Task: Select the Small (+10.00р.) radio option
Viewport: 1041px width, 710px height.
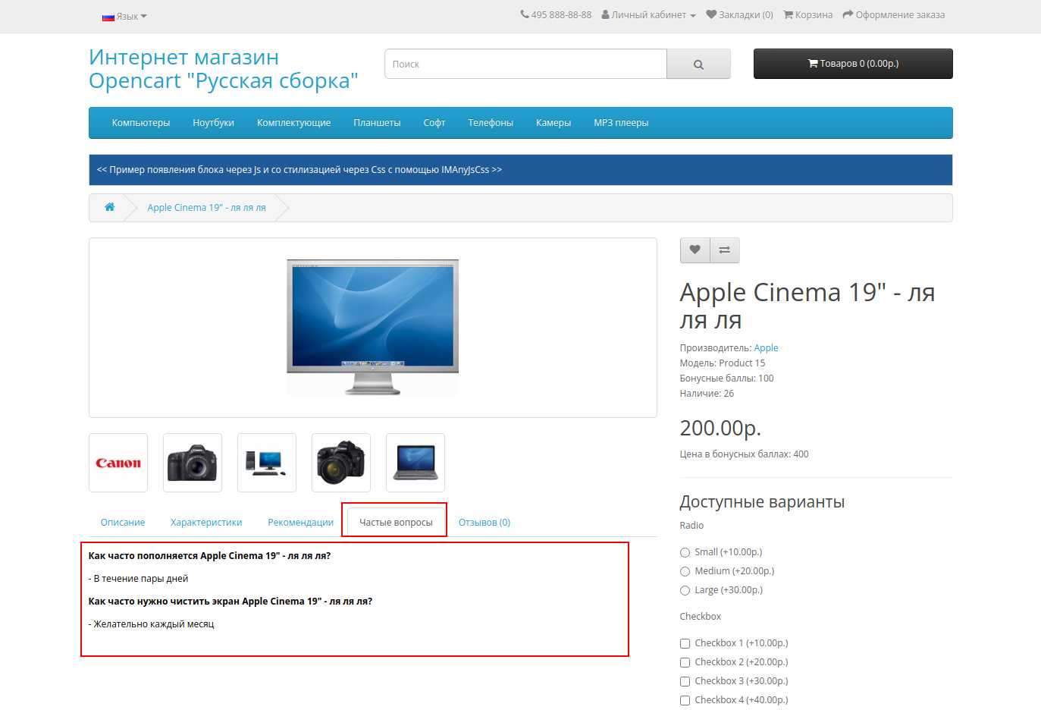Action: coord(685,552)
